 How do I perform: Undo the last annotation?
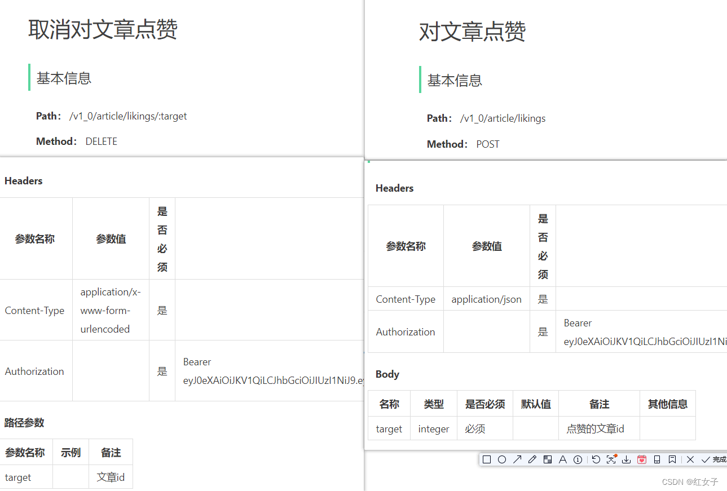(x=596, y=459)
